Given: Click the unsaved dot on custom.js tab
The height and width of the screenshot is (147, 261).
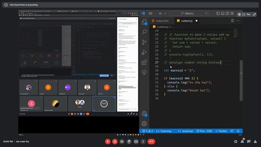Looking at the screenshot, I should (197, 21).
